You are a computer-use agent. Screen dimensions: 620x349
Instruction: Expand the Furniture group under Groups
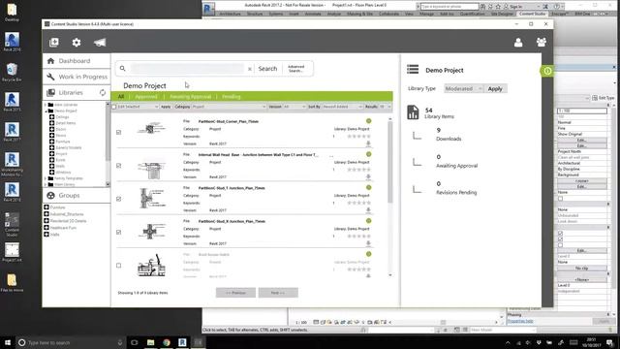46,207
